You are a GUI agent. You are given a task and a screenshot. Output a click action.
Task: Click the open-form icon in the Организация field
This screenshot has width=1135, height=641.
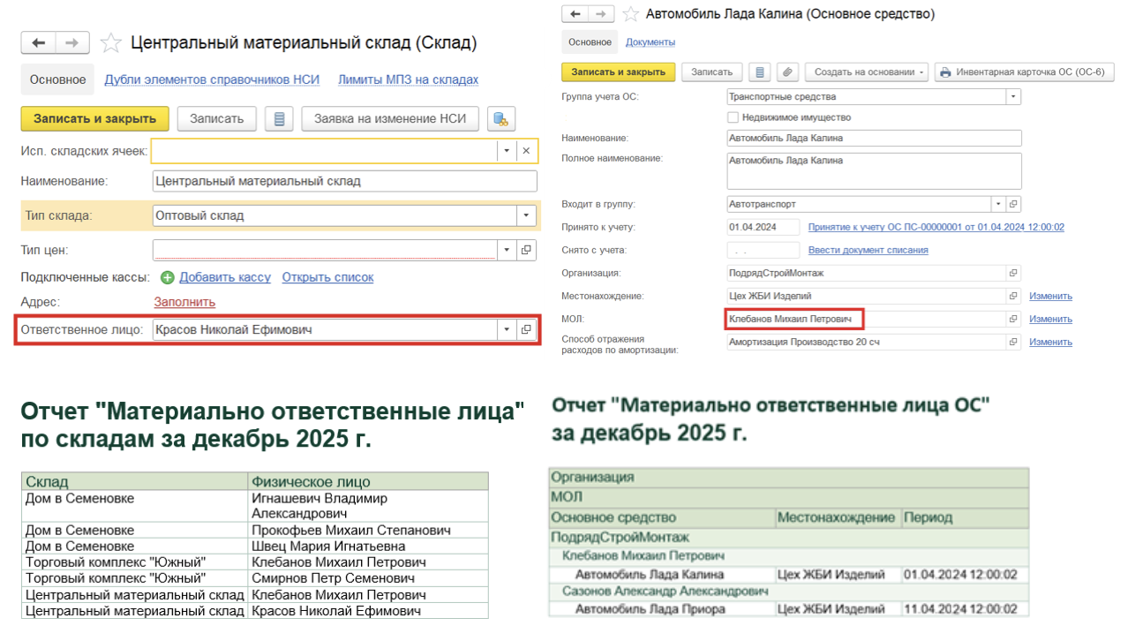1013,273
